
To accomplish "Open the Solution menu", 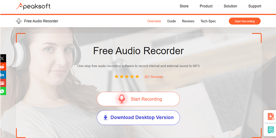I will click(230, 6).
